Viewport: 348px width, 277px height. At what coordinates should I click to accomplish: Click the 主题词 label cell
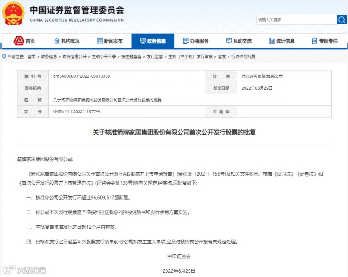pyautogui.click(x=221, y=112)
